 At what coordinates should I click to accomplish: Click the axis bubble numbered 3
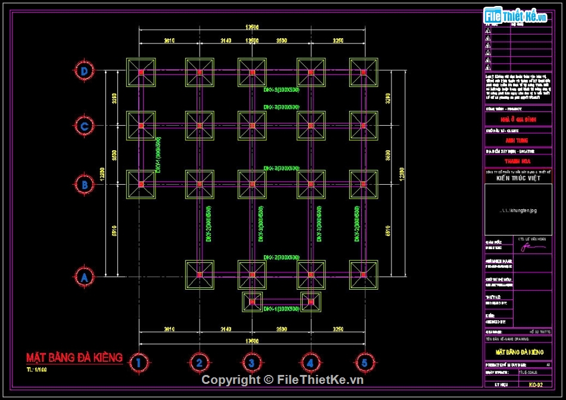point(251,362)
